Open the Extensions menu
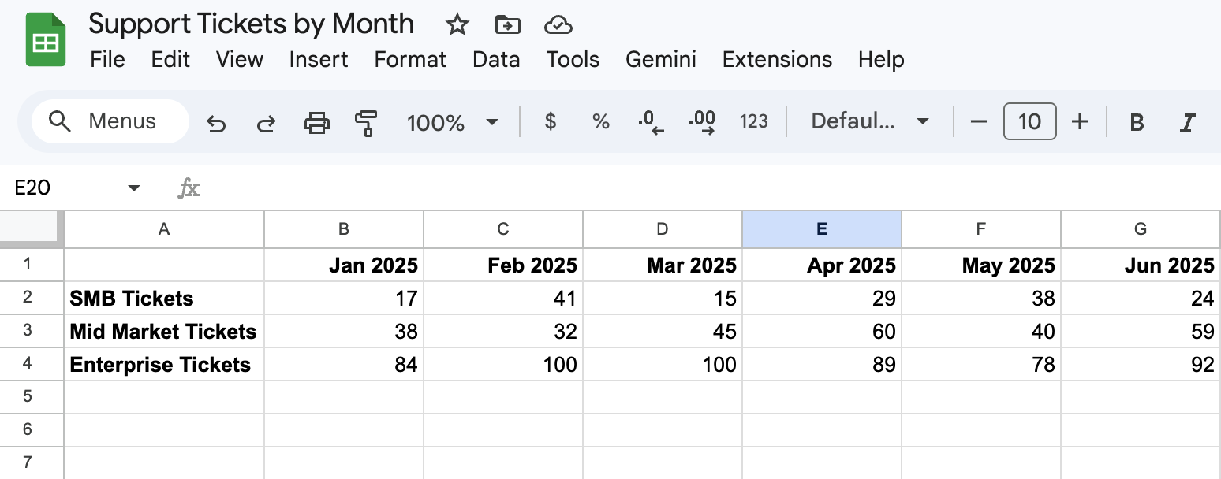The width and height of the screenshot is (1221, 479). (777, 59)
